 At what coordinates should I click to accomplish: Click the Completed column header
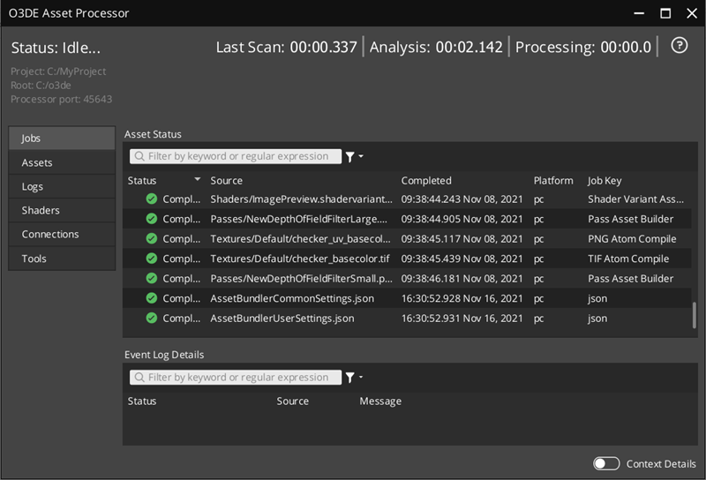(x=426, y=180)
